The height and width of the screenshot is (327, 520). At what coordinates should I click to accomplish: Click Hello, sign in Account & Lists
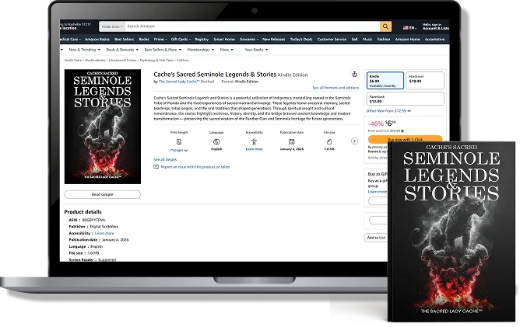coord(435,26)
